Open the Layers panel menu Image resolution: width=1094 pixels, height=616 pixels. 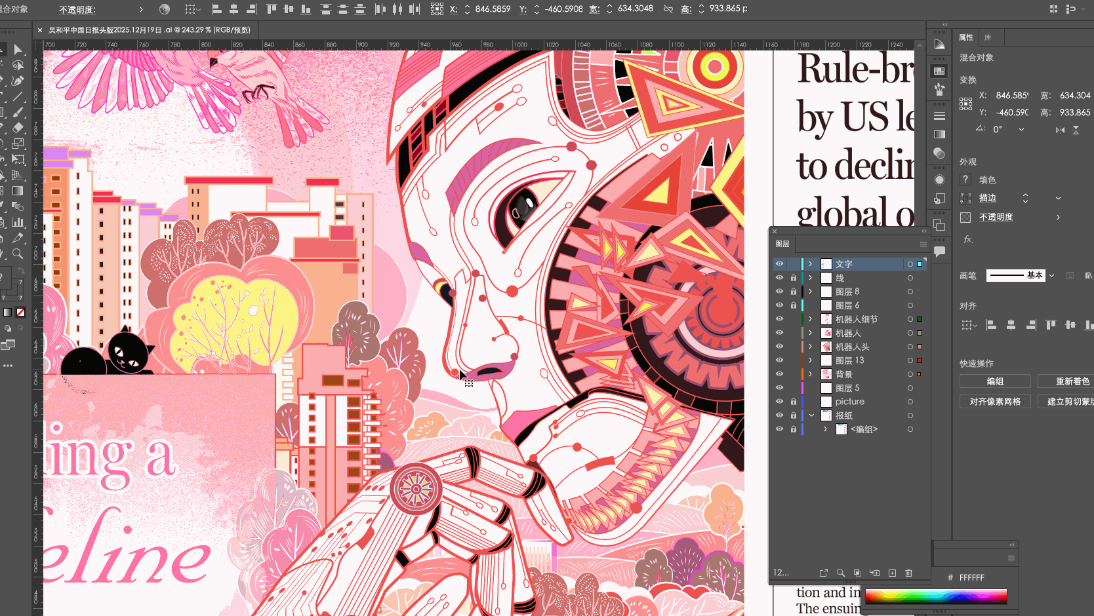(923, 244)
